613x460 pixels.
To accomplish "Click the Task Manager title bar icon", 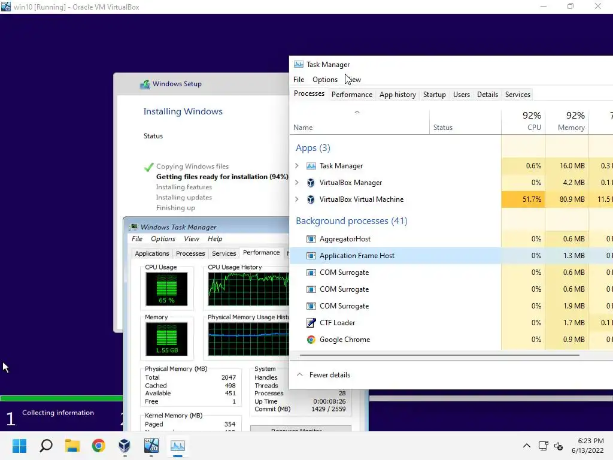I will coord(299,65).
